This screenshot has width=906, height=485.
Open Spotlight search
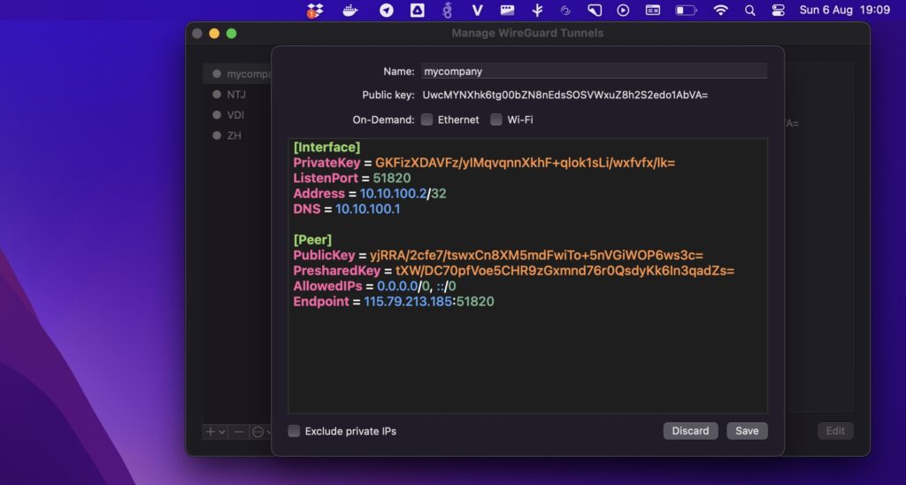pyautogui.click(x=750, y=11)
